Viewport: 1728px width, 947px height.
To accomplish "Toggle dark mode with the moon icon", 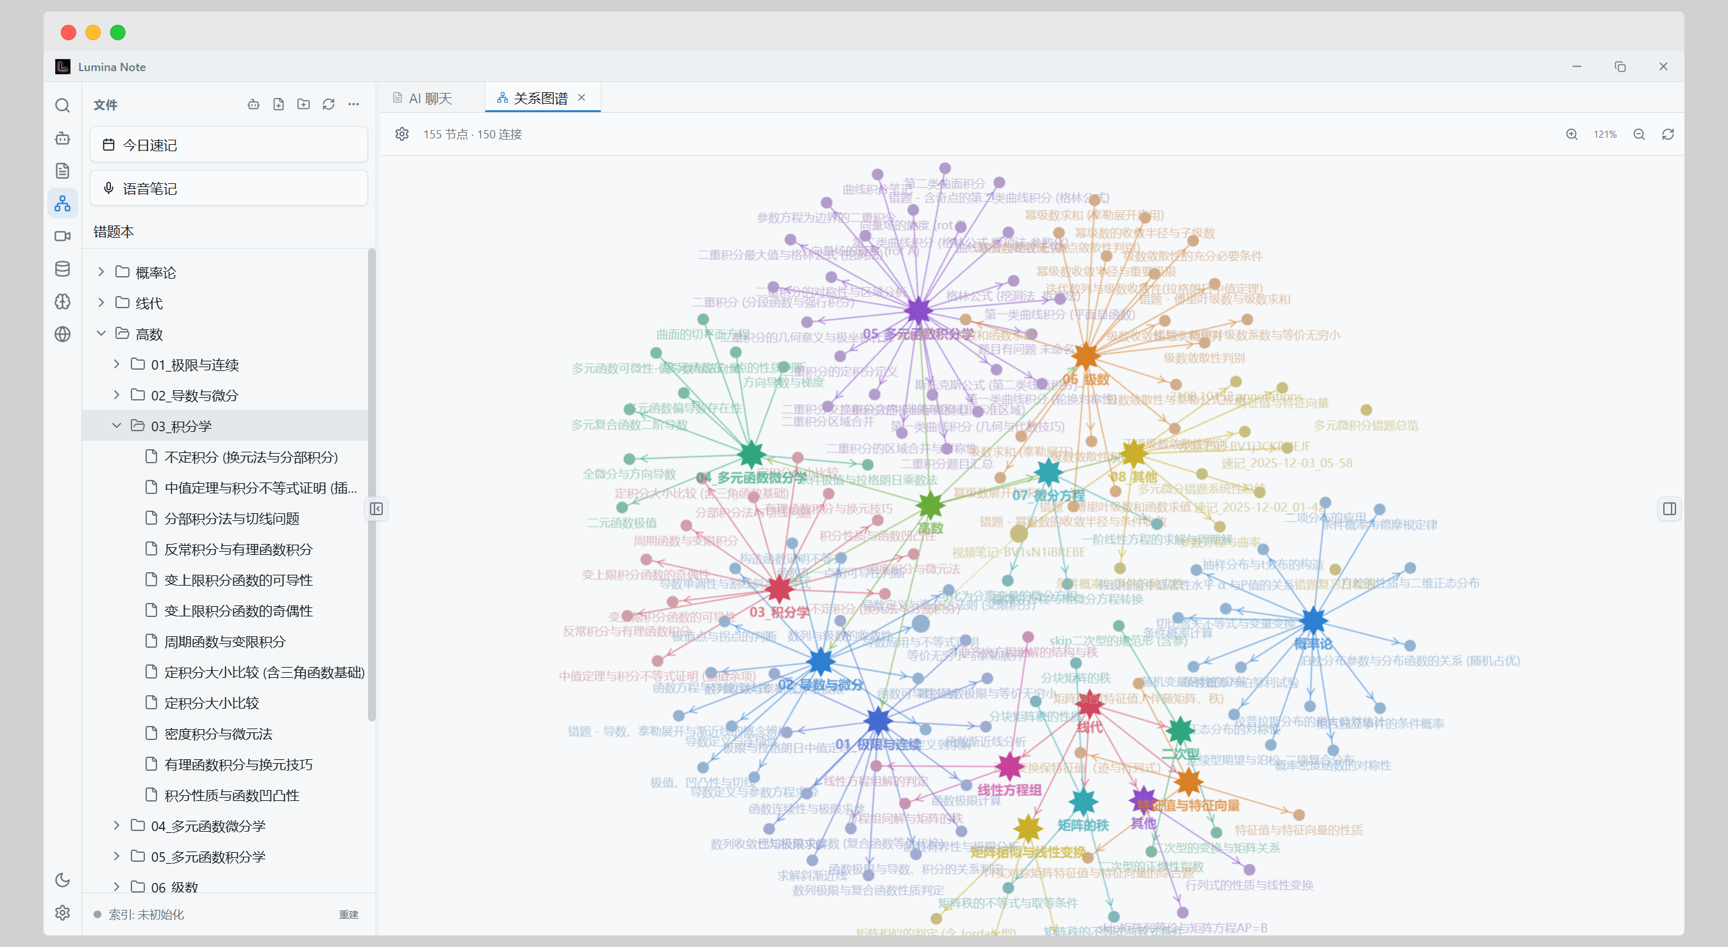I will point(62,880).
